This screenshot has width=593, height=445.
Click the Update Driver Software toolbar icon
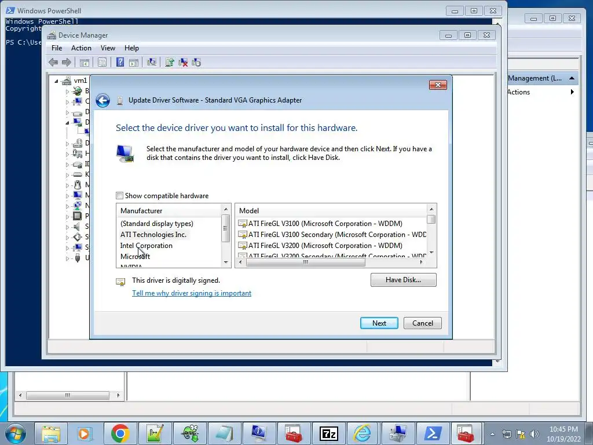[170, 63]
